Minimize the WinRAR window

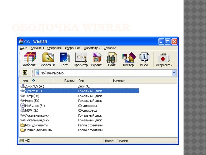click(x=161, y=42)
